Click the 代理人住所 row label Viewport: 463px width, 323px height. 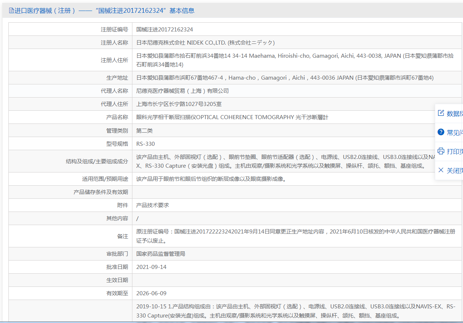tap(114, 104)
